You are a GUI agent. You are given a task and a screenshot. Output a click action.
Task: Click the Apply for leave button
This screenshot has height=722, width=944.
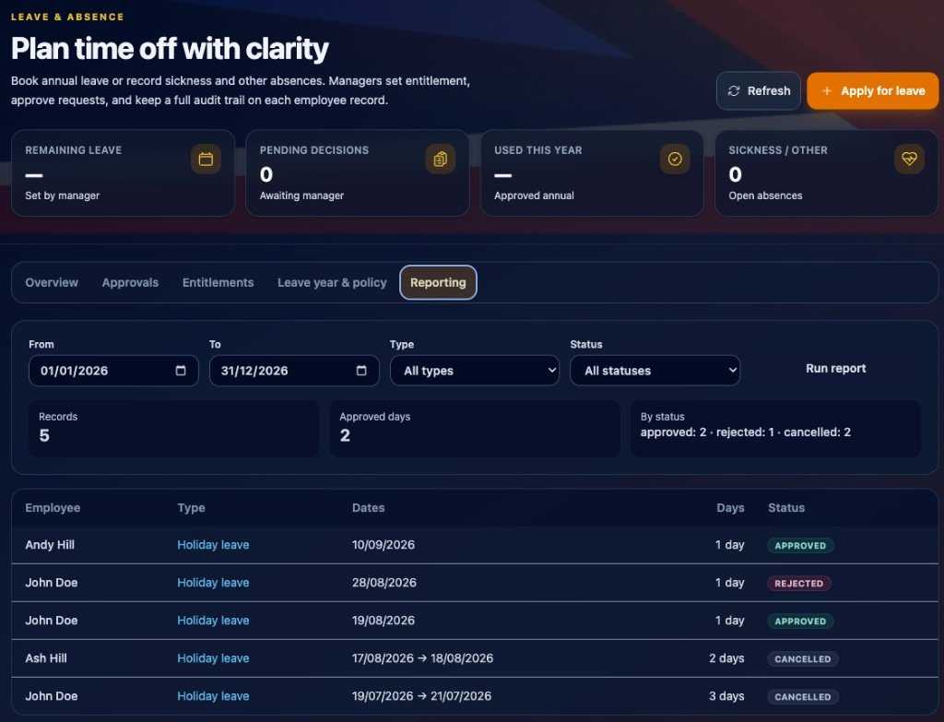tap(873, 91)
